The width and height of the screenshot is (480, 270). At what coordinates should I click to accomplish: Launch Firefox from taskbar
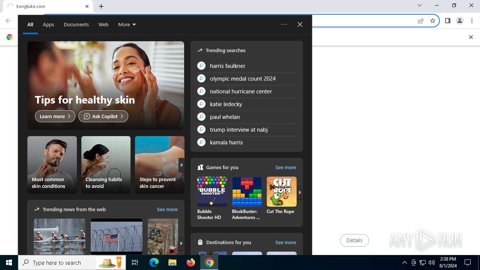[x=191, y=262]
